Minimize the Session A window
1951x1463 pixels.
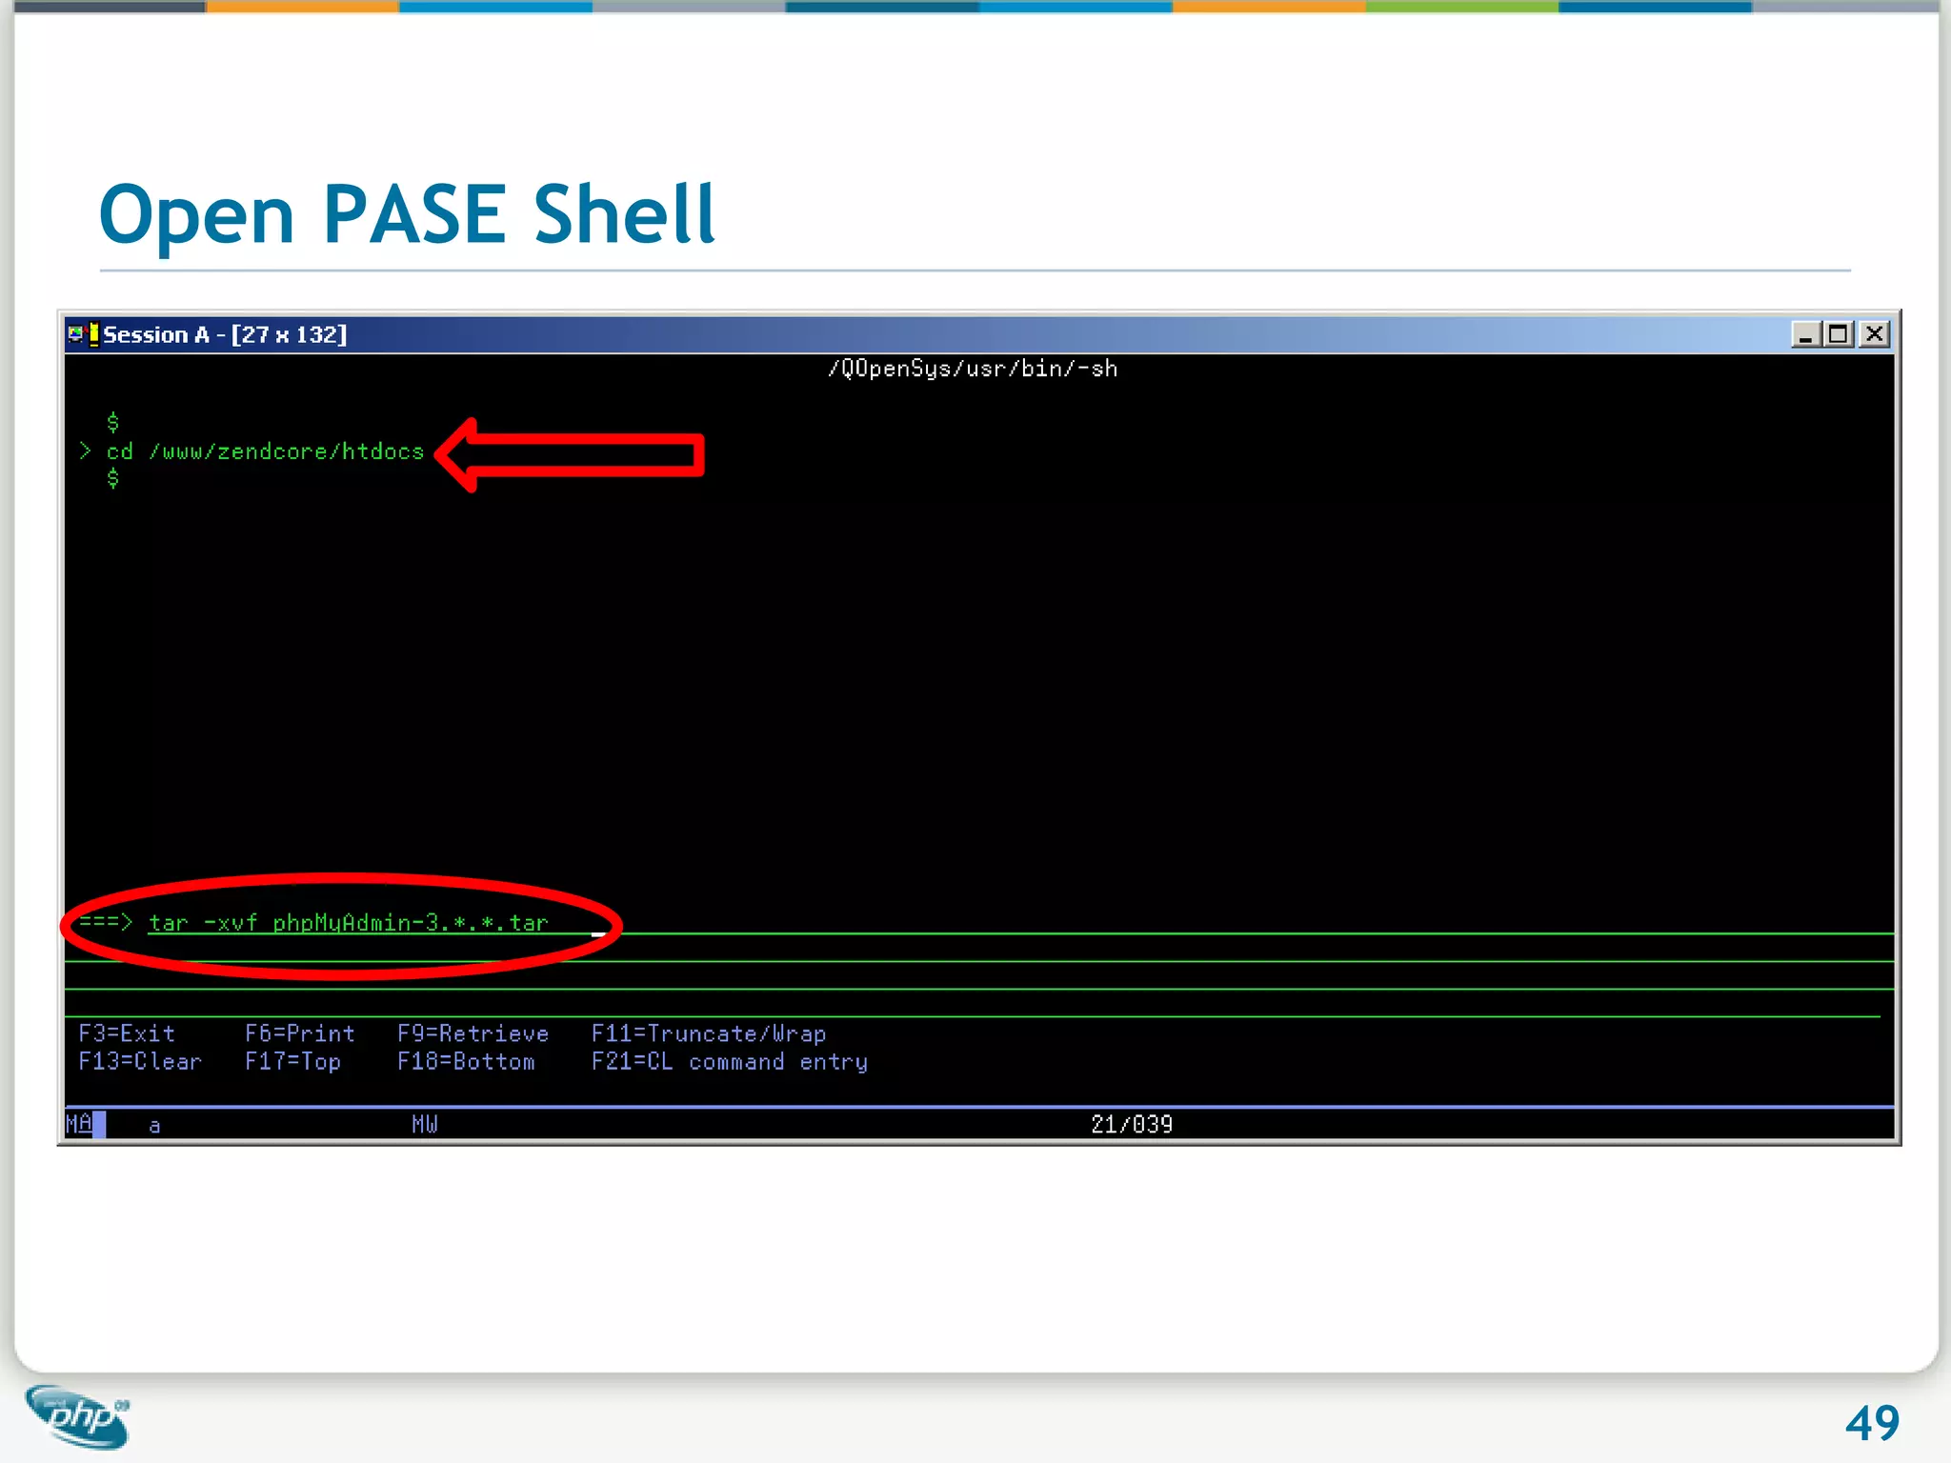pyautogui.click(x=1804, y=334)
